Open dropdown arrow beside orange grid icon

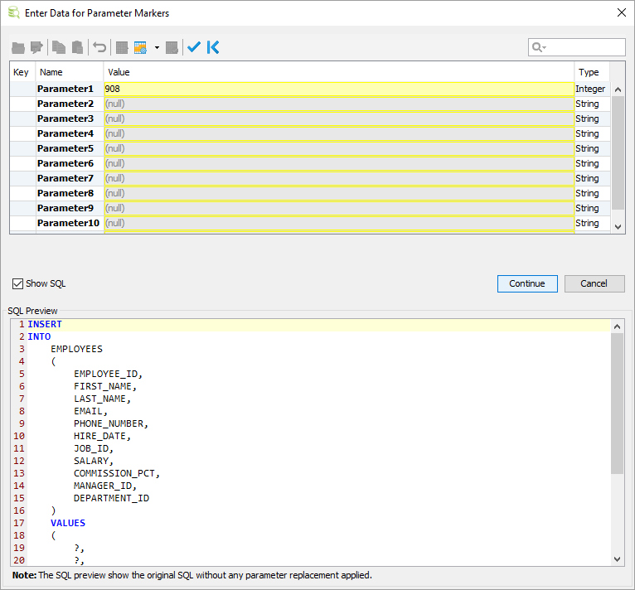(x=157, y=48)
